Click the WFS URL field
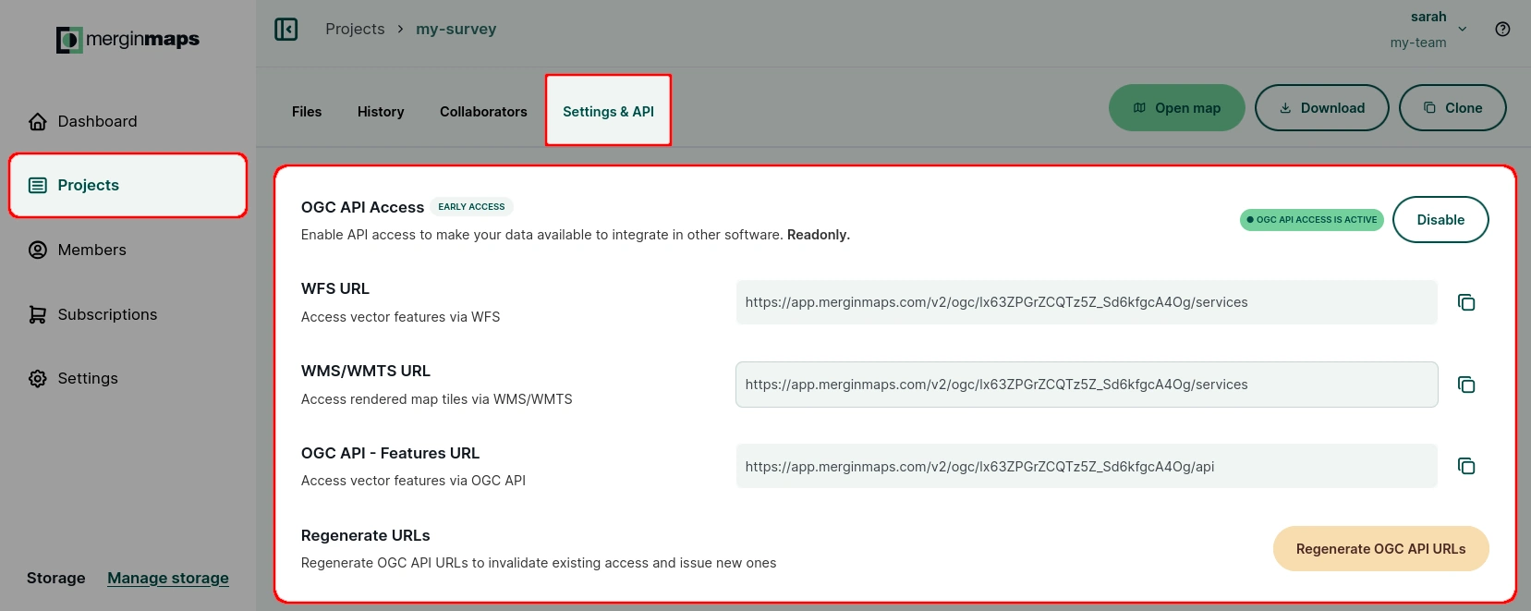 1087,302
